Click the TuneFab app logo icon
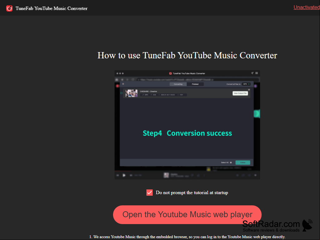320x240 pixels. [9, 8]
